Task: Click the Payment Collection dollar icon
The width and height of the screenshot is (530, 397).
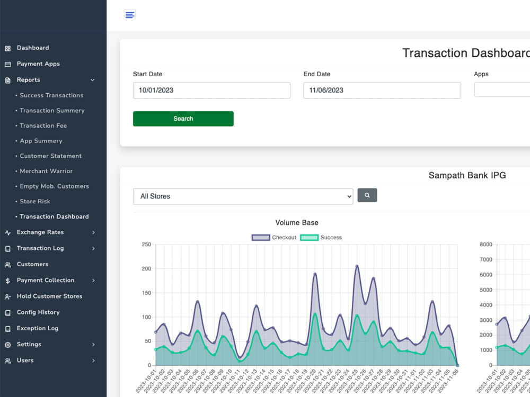Action: (9, 280)
